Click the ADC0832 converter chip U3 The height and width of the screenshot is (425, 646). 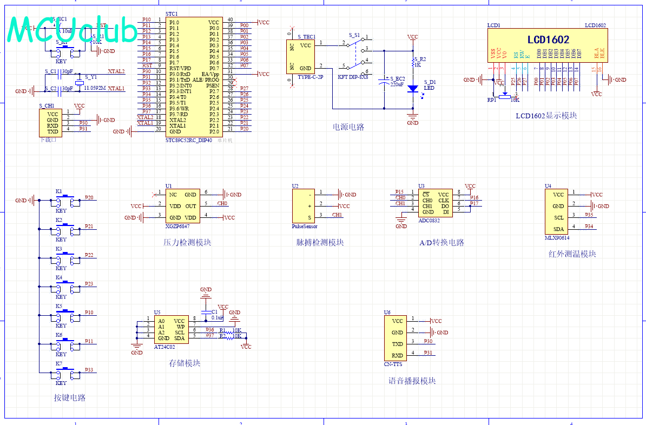pyautogui.click(x=436, y=203)
